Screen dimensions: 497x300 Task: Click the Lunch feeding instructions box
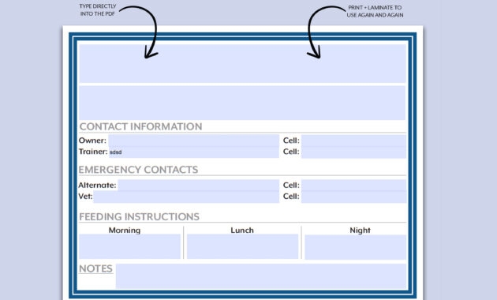tap(242, 246)
